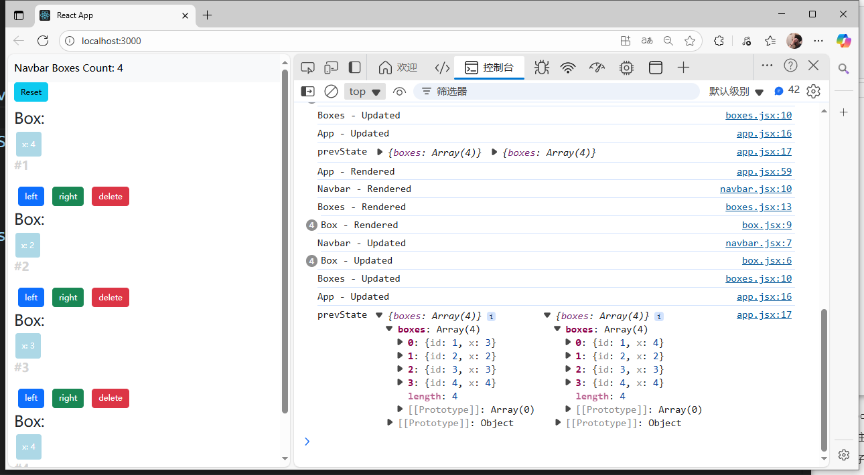This screenshot has height=475, width=864.
Task: Click right button under box #2
Action: click(68, 297)
